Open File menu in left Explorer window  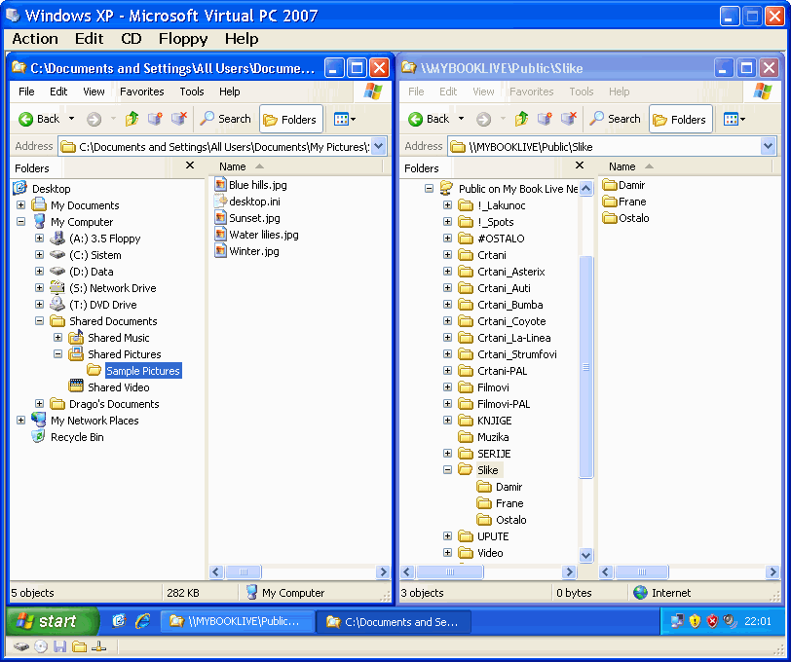[26, 92]
